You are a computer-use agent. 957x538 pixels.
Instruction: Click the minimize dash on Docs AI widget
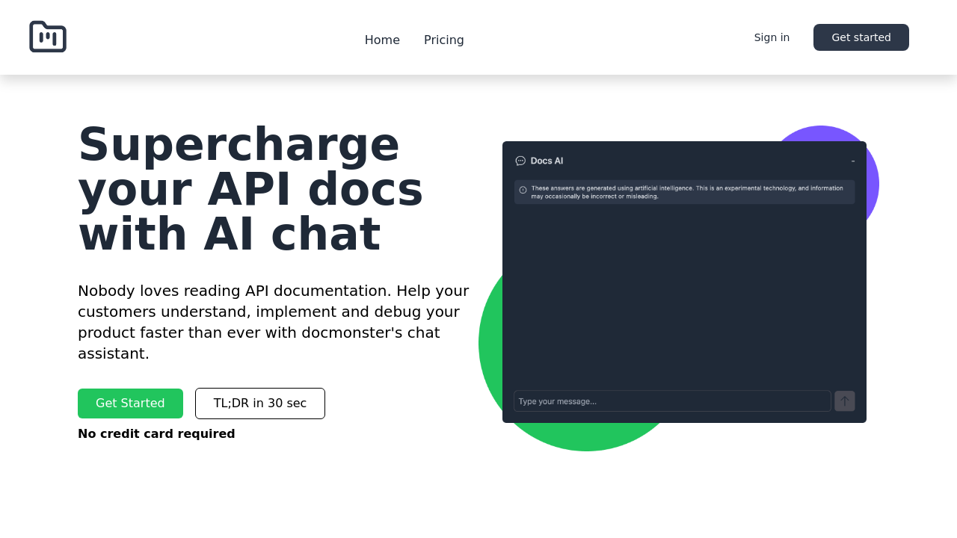pyautogui.click(x=852, y=160)
